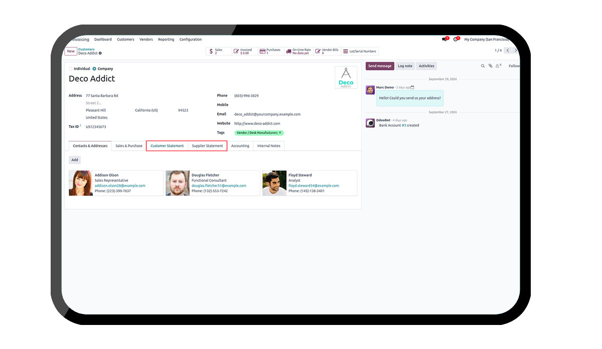Screen dimensions: 602x349
Task: Click the paperclip attachments icon in chatter
Action: (x=491, y=66)
